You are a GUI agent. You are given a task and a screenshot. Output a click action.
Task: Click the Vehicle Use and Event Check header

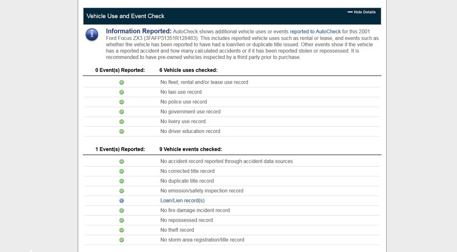click(125, 16)
